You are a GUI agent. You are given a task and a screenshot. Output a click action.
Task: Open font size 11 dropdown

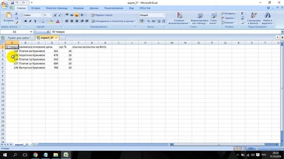[51, 15]
